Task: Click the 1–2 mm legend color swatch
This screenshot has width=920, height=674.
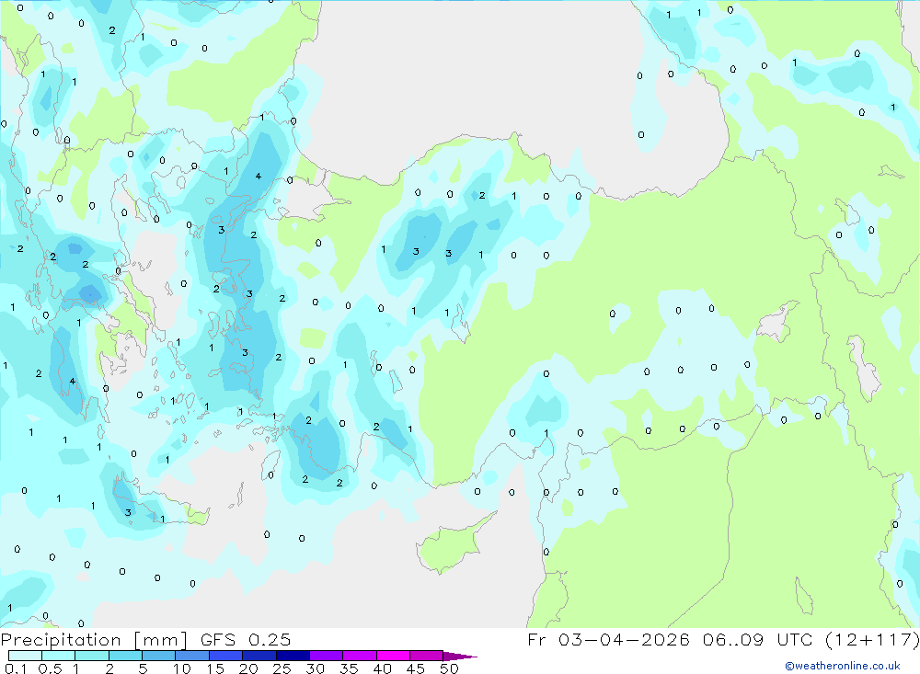Action: point(92,656)
